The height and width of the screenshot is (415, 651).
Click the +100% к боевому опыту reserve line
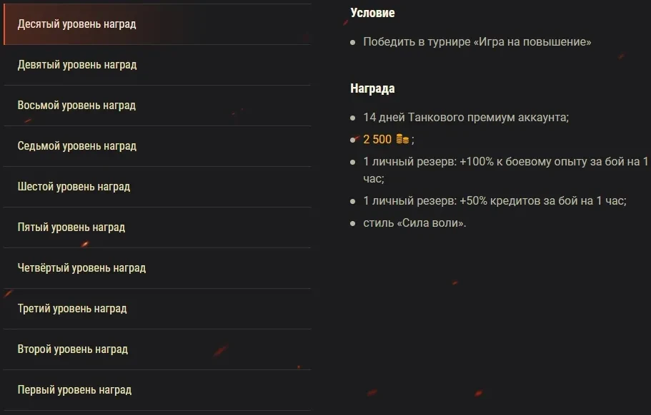click(x=506, y=162)
